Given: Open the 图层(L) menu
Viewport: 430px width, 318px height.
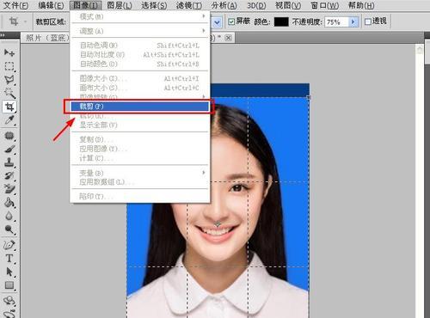Looking at the screenshot, I should pos(120,5).
